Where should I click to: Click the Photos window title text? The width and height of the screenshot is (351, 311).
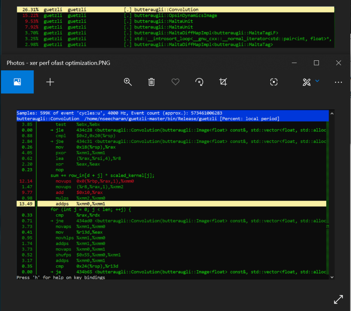[x=58, y=63]
